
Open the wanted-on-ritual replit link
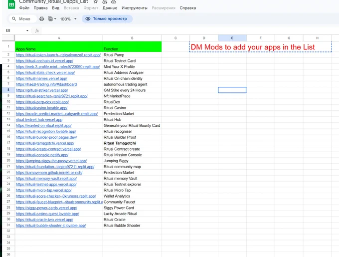43,125
